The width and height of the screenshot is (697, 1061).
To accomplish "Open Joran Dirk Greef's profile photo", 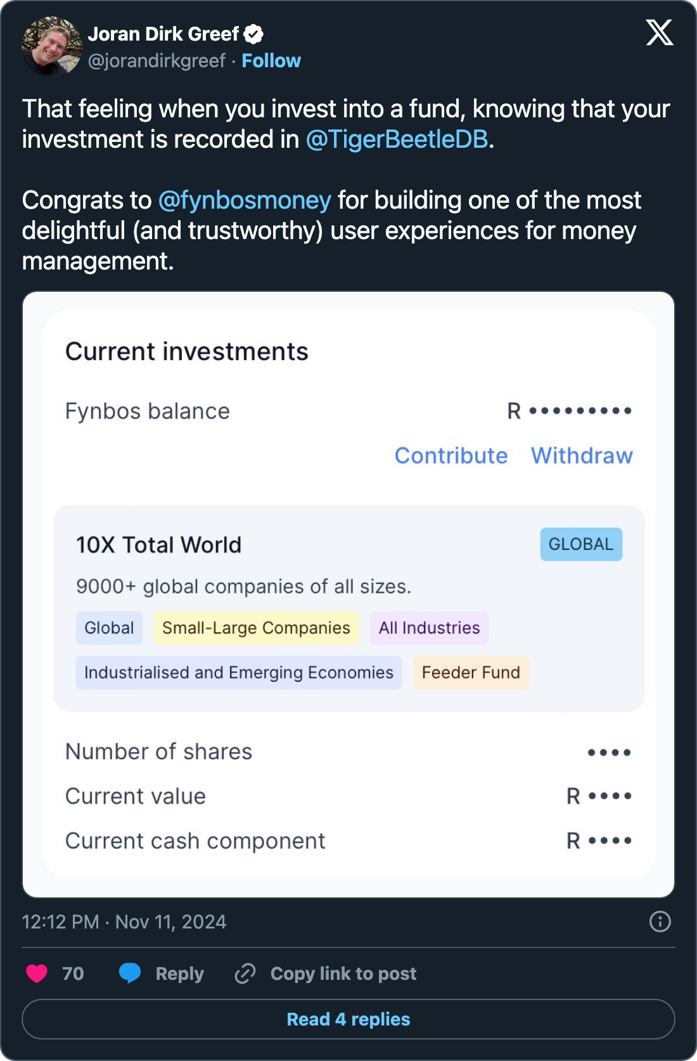I will point(52,46).
